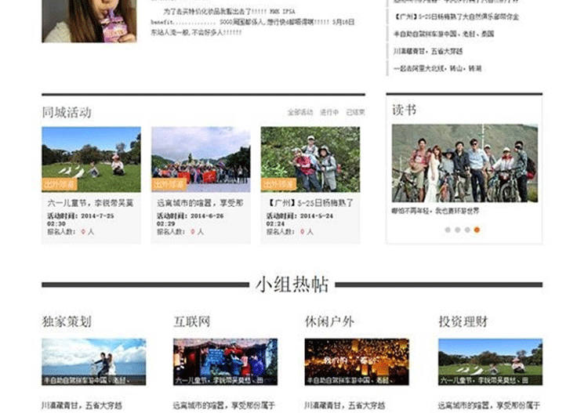
Task: Go to third slide dot in 读书 carousel
Action: pos(467,230)
